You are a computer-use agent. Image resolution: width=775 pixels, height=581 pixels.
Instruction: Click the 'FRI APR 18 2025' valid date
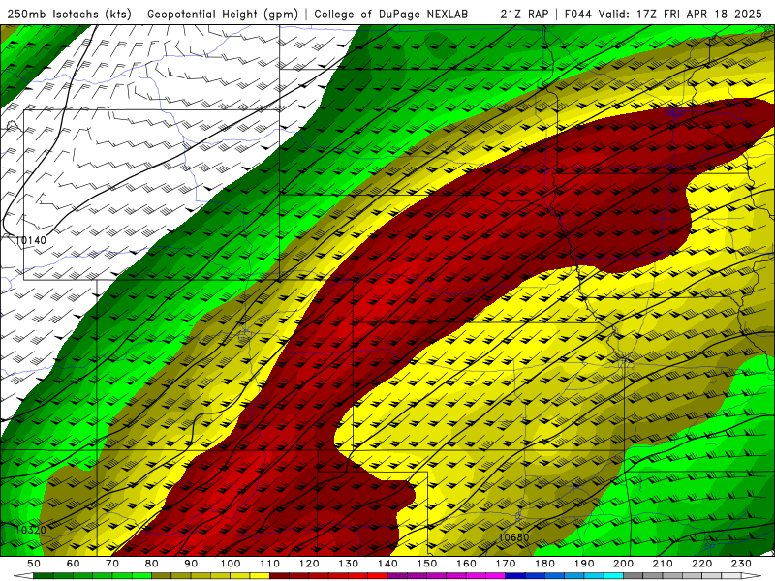point(713,15)
